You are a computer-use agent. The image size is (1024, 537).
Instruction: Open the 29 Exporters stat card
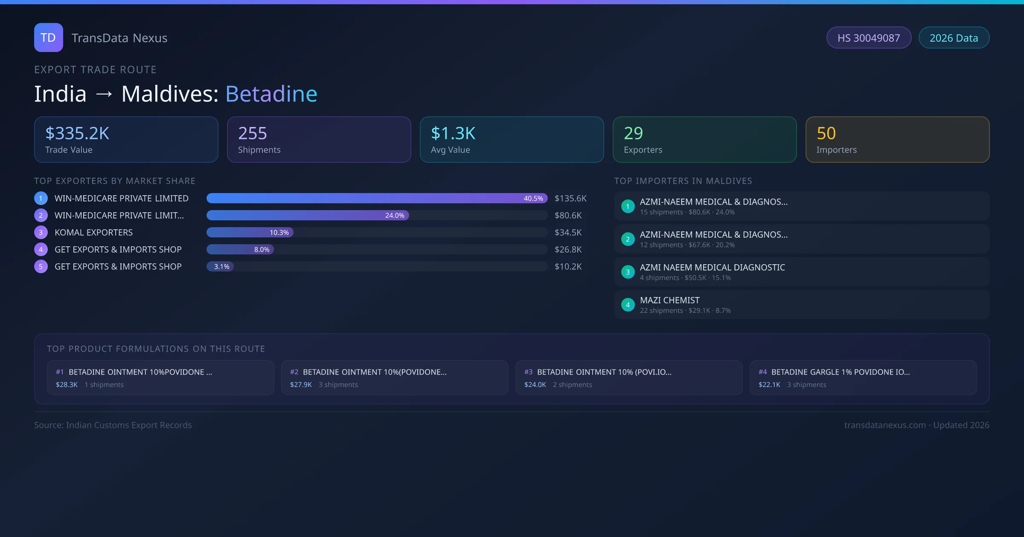[x=704, y=140]
